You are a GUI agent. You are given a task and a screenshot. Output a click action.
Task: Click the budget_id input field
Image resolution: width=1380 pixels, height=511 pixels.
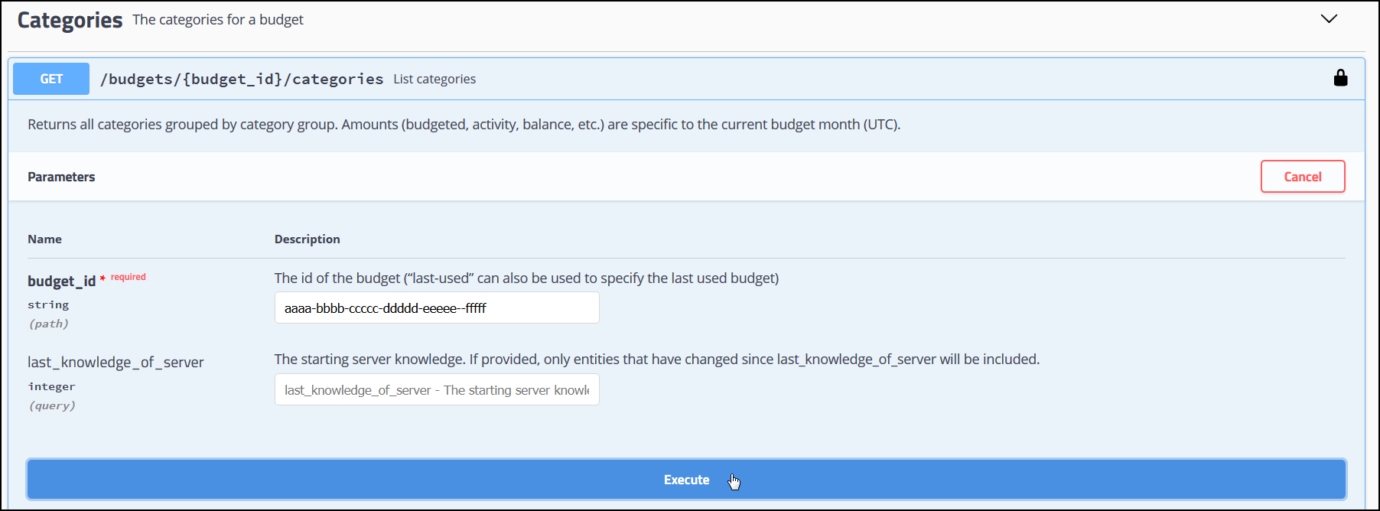coord(437,308)
